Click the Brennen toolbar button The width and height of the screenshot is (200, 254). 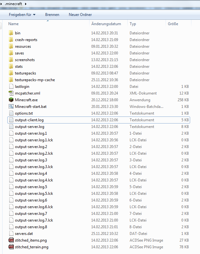[52, 15]
